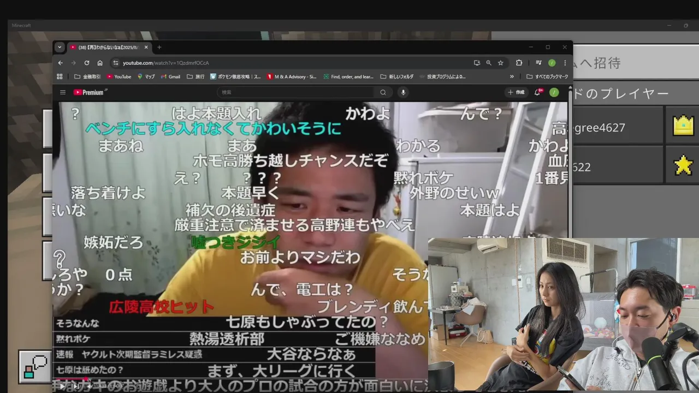Open the 金融取引 bookmark folder

(87, 76)
